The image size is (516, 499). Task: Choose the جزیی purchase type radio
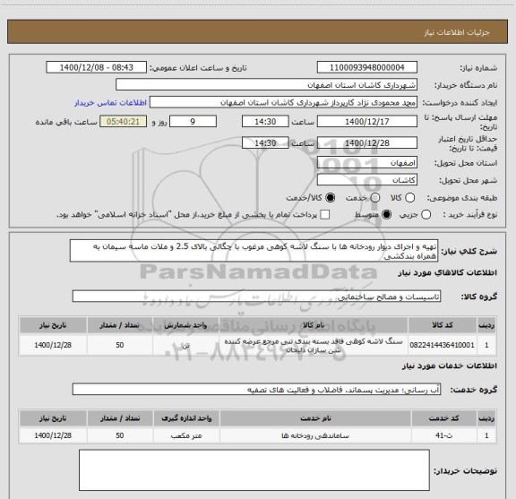point(426,215)
